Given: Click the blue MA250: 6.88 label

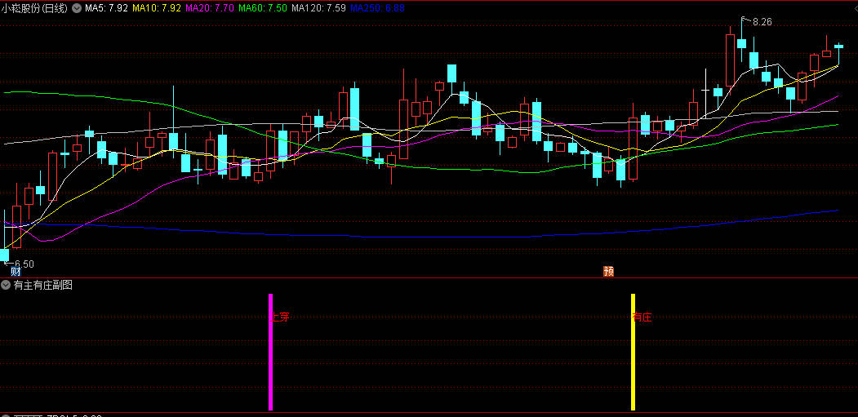Looking at the screenshot, I should point(377,8).
